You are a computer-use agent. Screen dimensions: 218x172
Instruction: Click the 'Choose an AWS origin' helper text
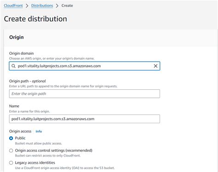pyautogui.click(x=52, y=58)
